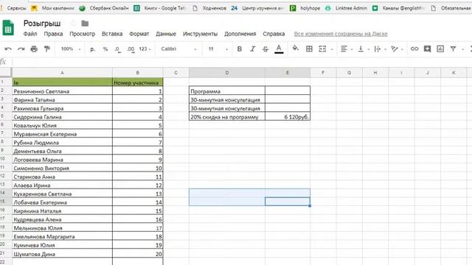Image resolution: width=472 pixels, height=265 pixels.
Task: Open the merge cells options arrow
Action: coord(332,49)
